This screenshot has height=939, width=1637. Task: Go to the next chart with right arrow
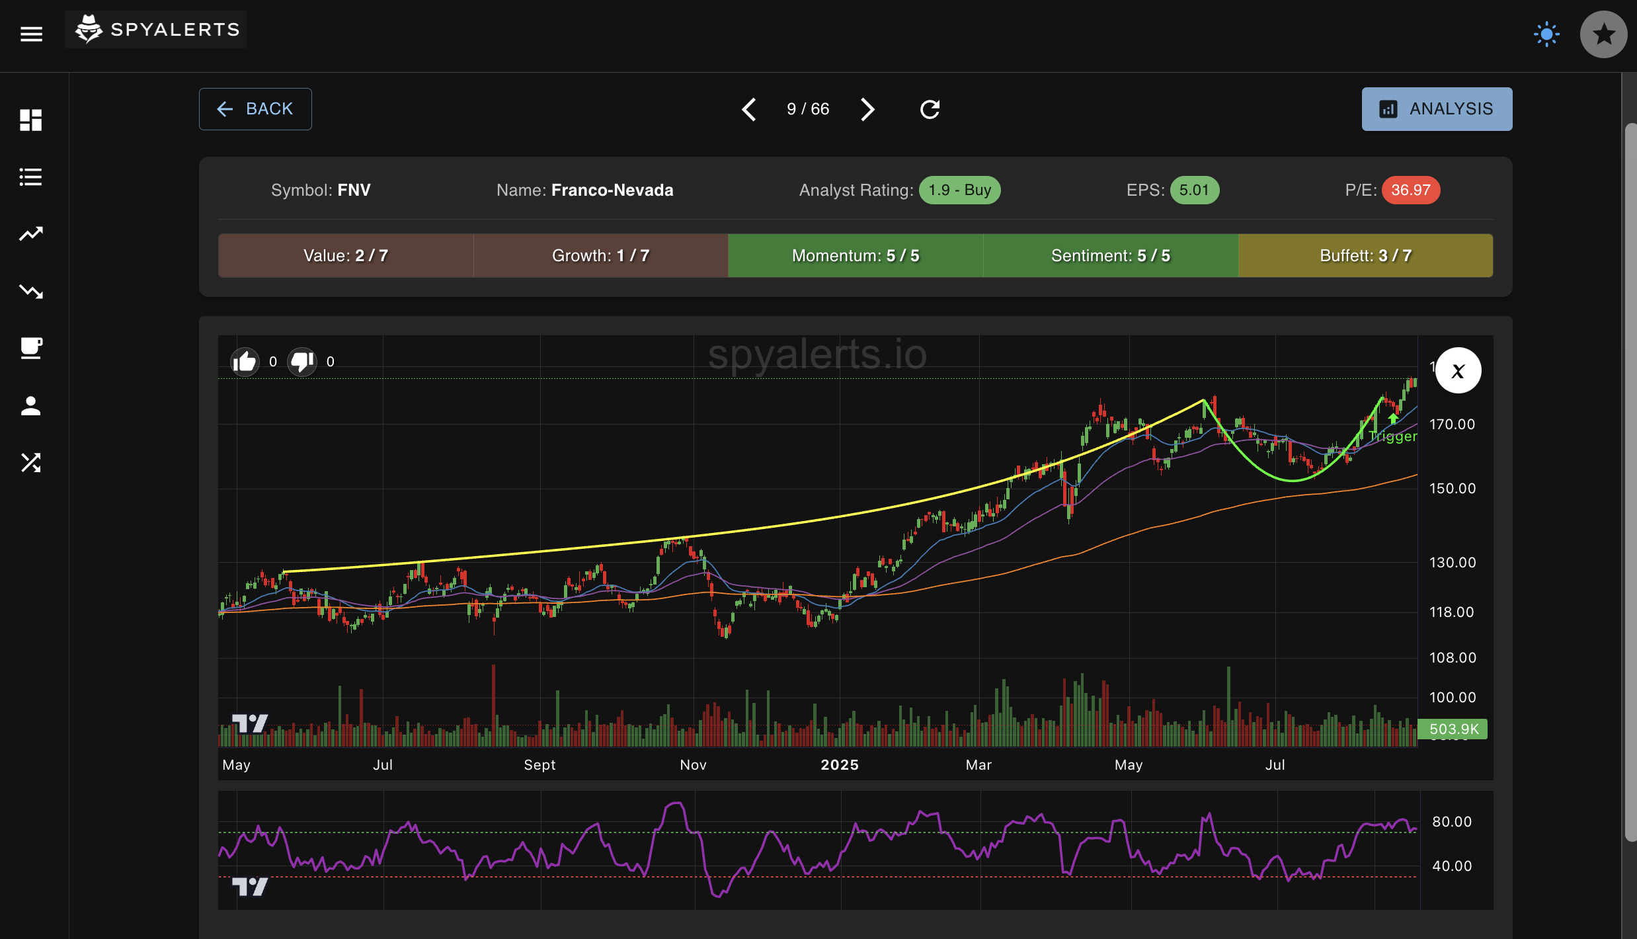point(867,109)
